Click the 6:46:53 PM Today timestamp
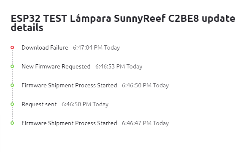The image size is (246, 160). tap(119, 66)
